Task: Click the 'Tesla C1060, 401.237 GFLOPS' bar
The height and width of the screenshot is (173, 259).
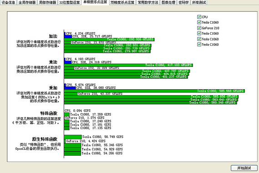Action: (126, 77)
